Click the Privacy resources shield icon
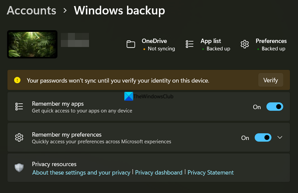The image size is (298, 193). click(19, 167)
